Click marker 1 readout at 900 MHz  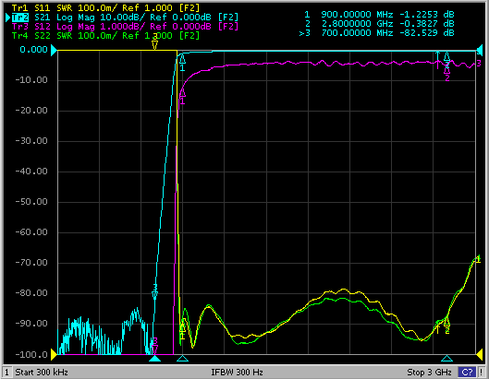coord(379,15)
